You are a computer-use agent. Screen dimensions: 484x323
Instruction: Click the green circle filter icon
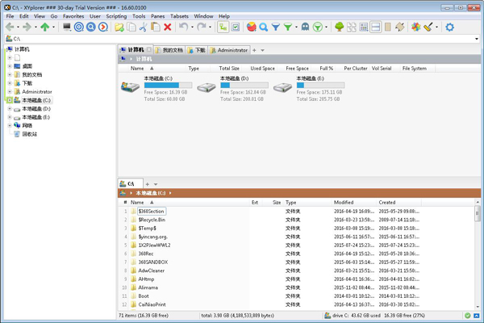coord(318,27)
